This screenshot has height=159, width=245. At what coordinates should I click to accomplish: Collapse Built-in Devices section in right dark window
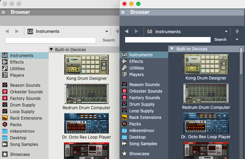[172, 49]
